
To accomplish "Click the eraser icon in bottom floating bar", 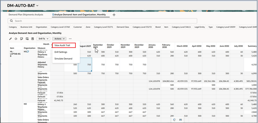I will (x=174, y=120).
